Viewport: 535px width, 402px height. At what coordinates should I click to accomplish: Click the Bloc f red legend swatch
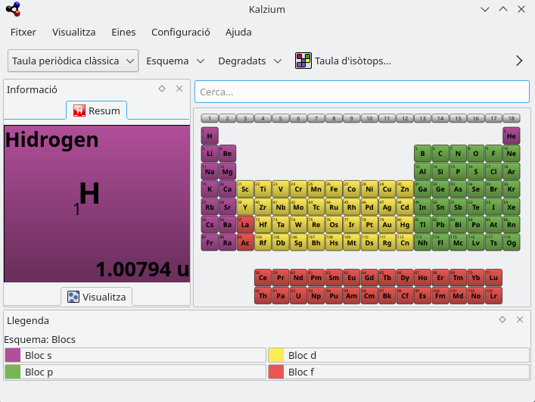(x=276, y=372)
